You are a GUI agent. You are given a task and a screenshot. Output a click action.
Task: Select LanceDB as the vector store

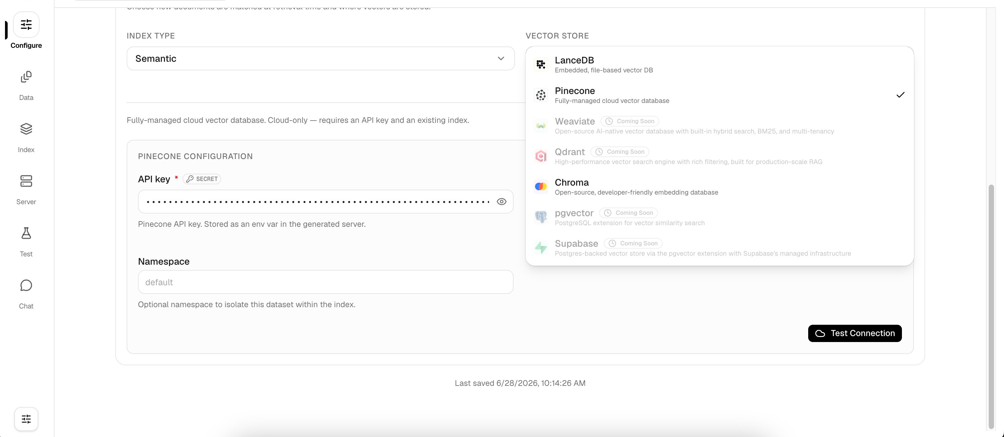719,65
